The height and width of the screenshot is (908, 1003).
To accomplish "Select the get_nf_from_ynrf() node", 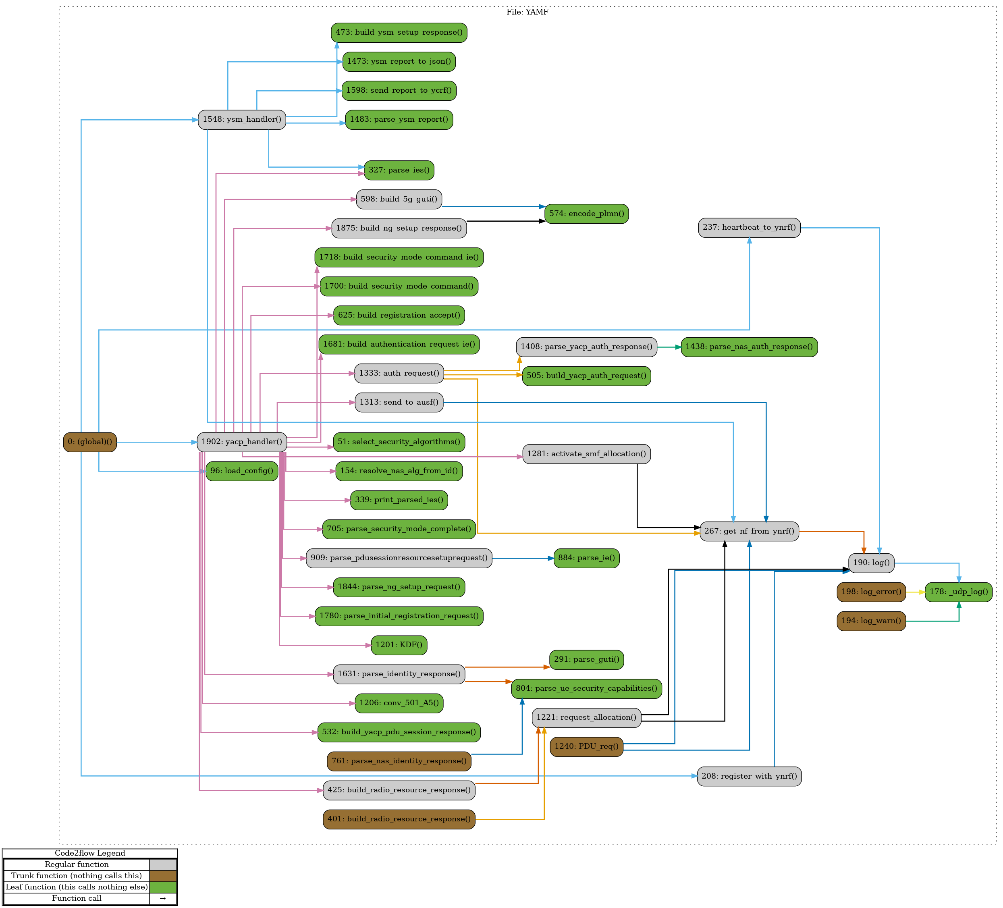I will click(749, 531).
